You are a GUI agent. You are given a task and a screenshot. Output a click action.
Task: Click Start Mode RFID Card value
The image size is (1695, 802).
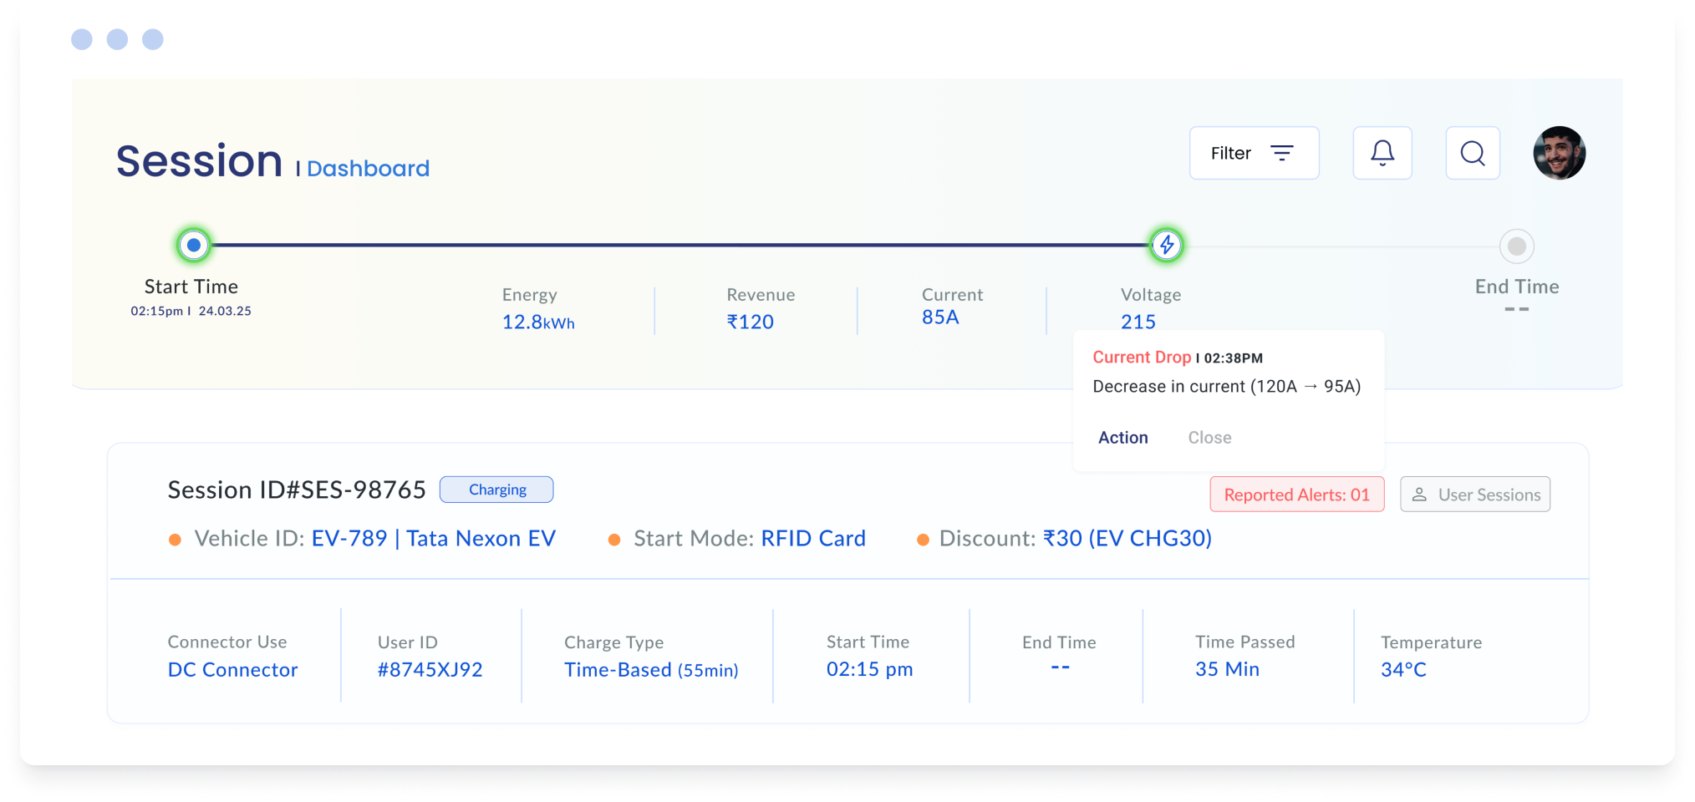click(813, 539)
